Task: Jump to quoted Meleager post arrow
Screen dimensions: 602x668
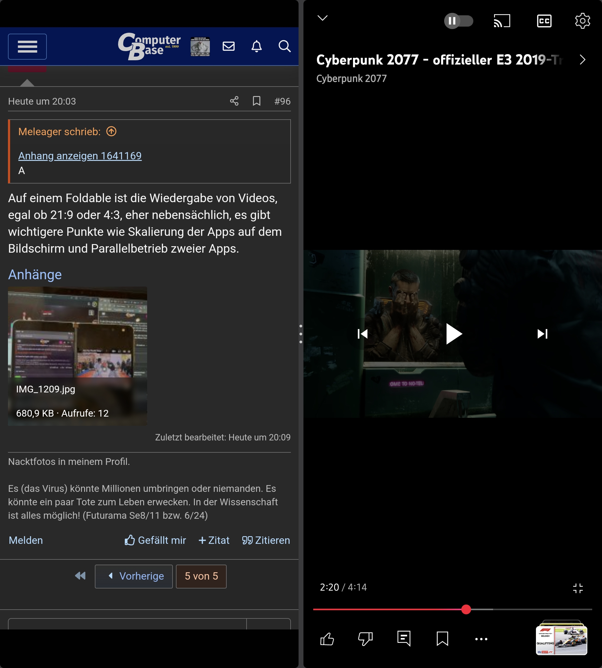Action: tap(111, 132)
